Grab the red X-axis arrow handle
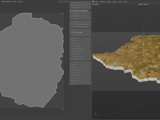 pyautogui.click(x=155, y=54)
